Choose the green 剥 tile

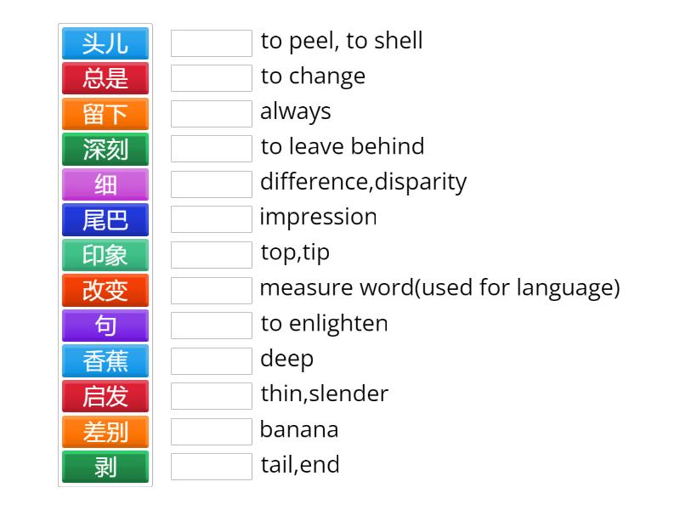[105, 467]
